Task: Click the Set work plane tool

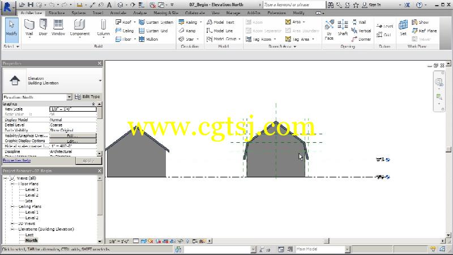Action: (x=403, y=28)
